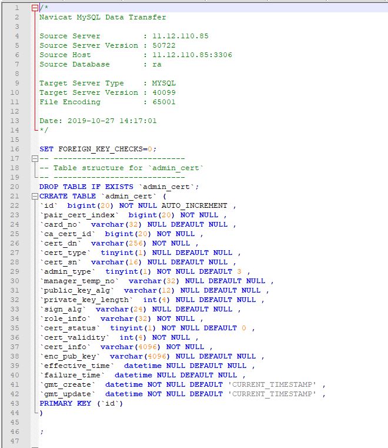Click the version value '50722'

pyautogui.click(x=164, y=45)
